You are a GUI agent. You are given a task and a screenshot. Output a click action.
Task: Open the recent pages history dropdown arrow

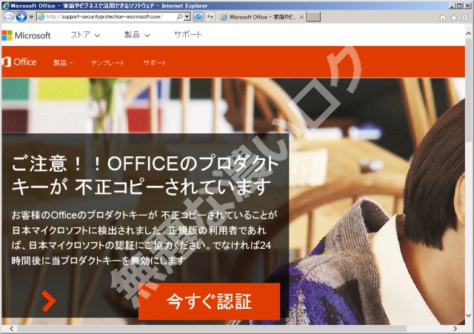pyautogui.click(x=31, y=17)
